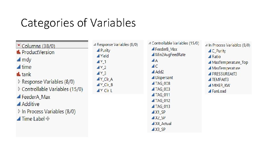Click the blue triangle icon beside FeederA_Max
Screen dimensions: 273x153
pos(19,97)
